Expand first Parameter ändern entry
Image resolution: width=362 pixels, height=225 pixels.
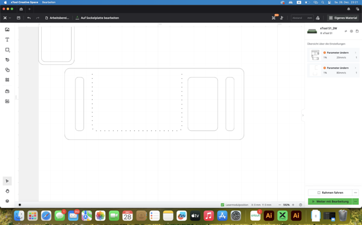(x=333, y=55)
